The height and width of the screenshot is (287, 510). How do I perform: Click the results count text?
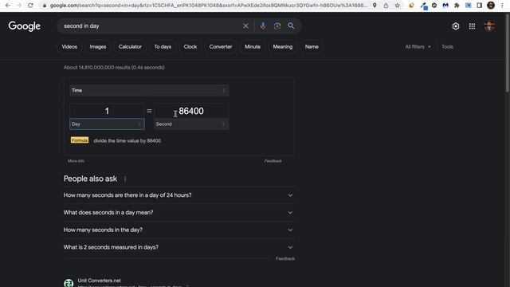(114, 67)
